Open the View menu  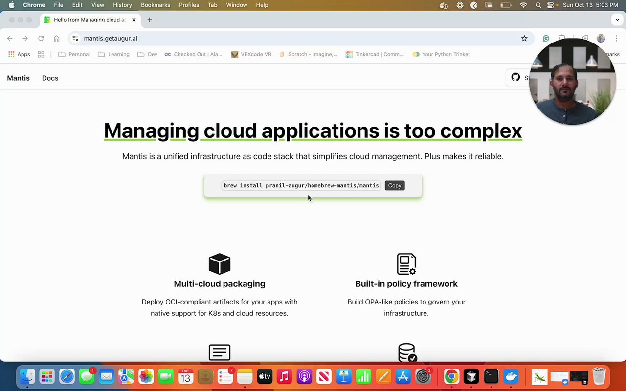pos(98,5)
